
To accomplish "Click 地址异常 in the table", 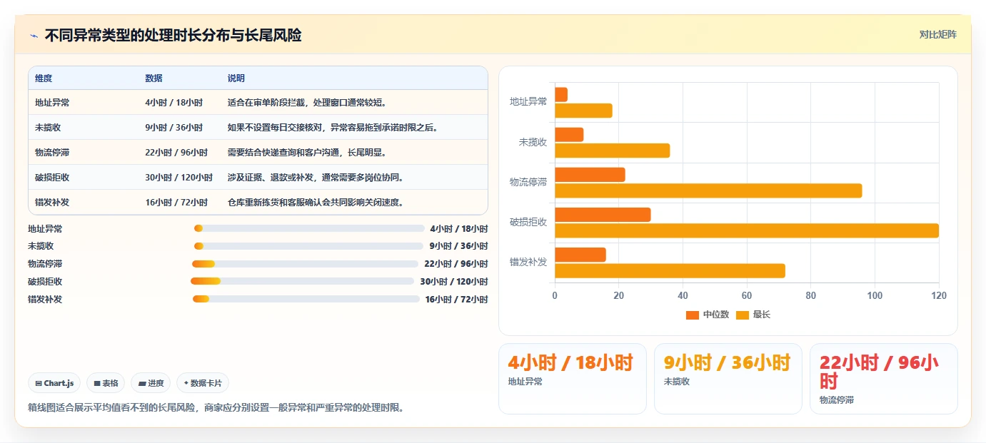I will coord(52,103).
